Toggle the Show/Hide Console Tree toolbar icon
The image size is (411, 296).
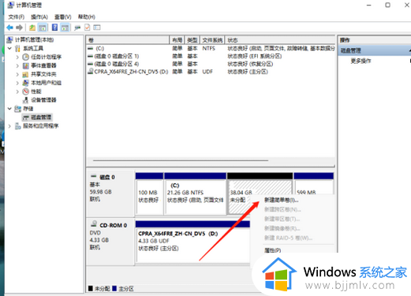43,28
